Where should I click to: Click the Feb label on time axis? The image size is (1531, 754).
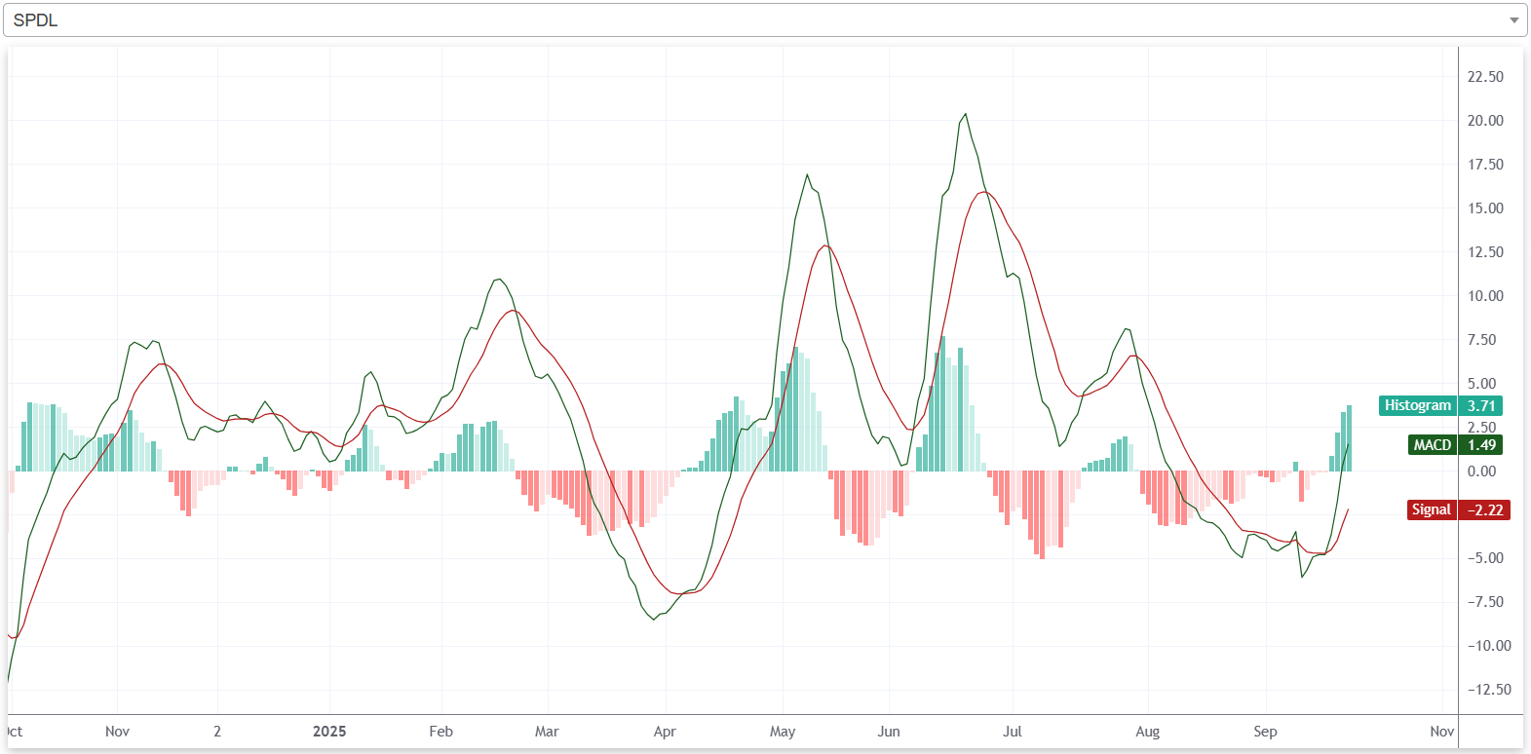[440, 732]
